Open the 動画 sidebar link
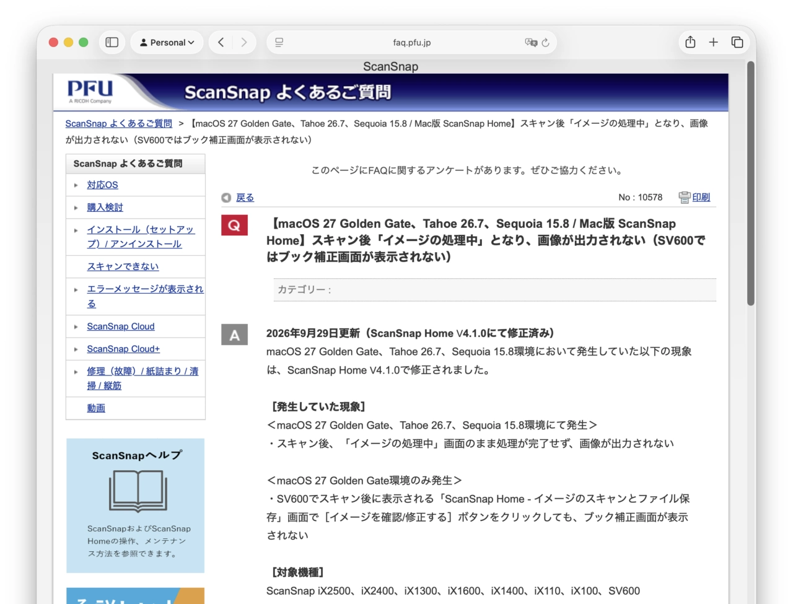 point(96,408)
